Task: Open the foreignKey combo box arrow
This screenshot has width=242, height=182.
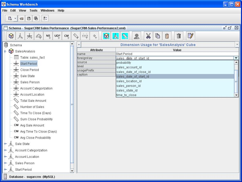Action: [x=236, y=58]
